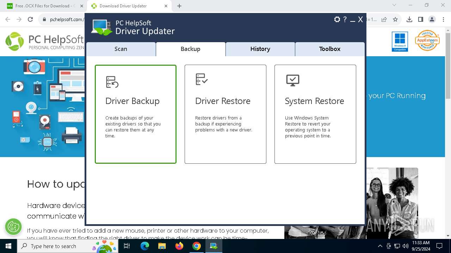Toggle Chrome side panel
The image size is (451, 253).
[x=421, y=20]
